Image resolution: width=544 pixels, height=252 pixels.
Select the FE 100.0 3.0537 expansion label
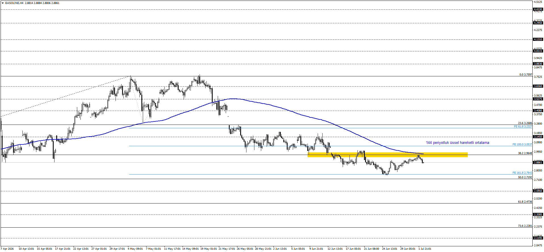(x=522, y=144)
